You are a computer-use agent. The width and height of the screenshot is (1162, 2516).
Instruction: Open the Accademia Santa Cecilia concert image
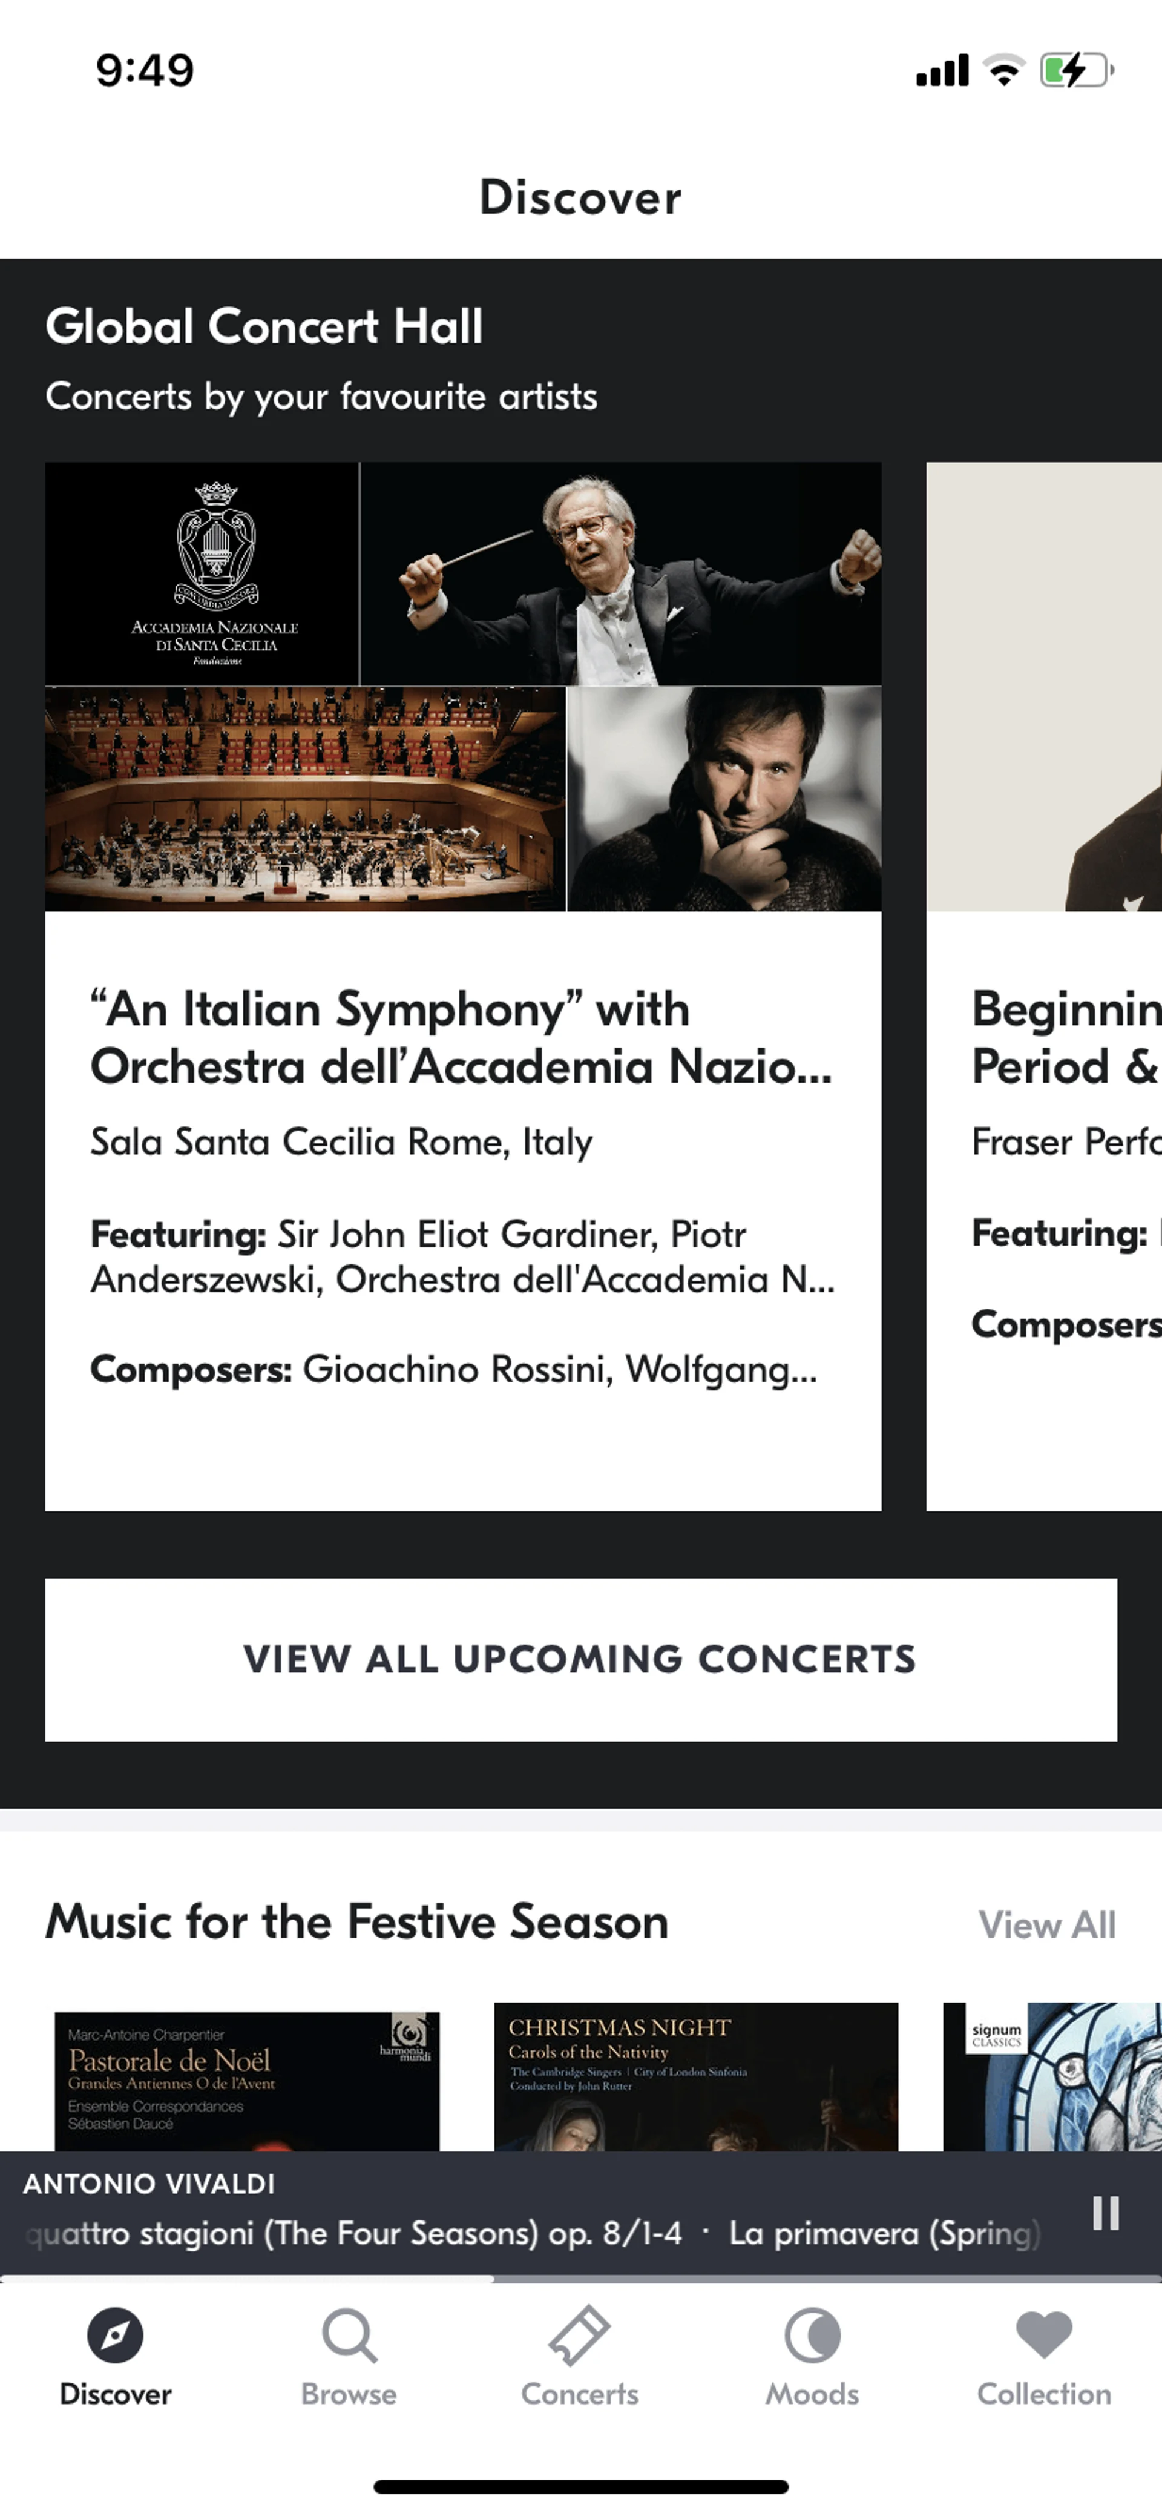(x=463, y=687)
